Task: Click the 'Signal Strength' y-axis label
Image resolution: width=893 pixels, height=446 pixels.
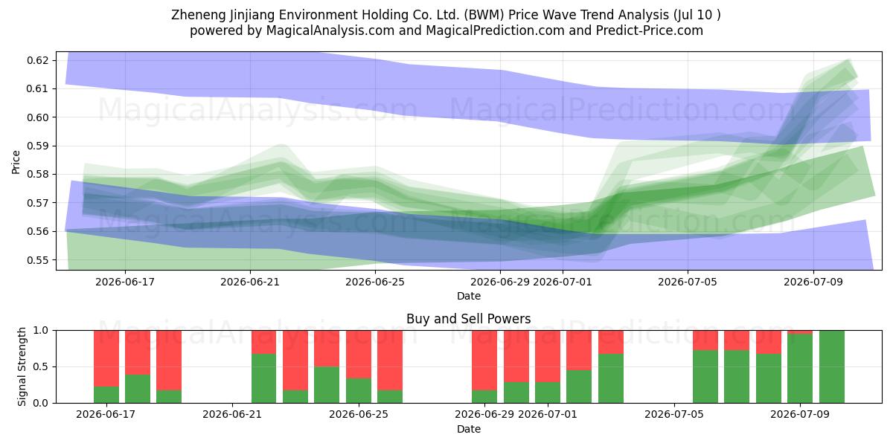Action: pos(22,366)
